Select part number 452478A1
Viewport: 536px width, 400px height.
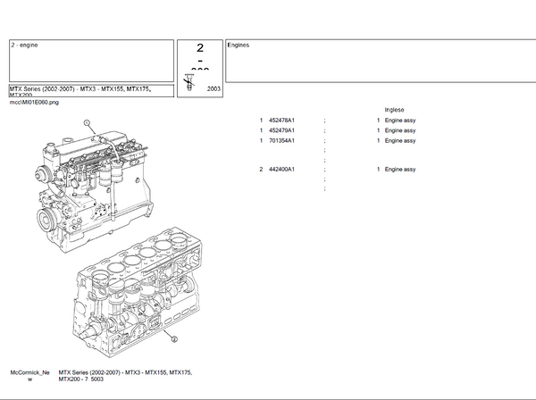(x=281, y=121)
